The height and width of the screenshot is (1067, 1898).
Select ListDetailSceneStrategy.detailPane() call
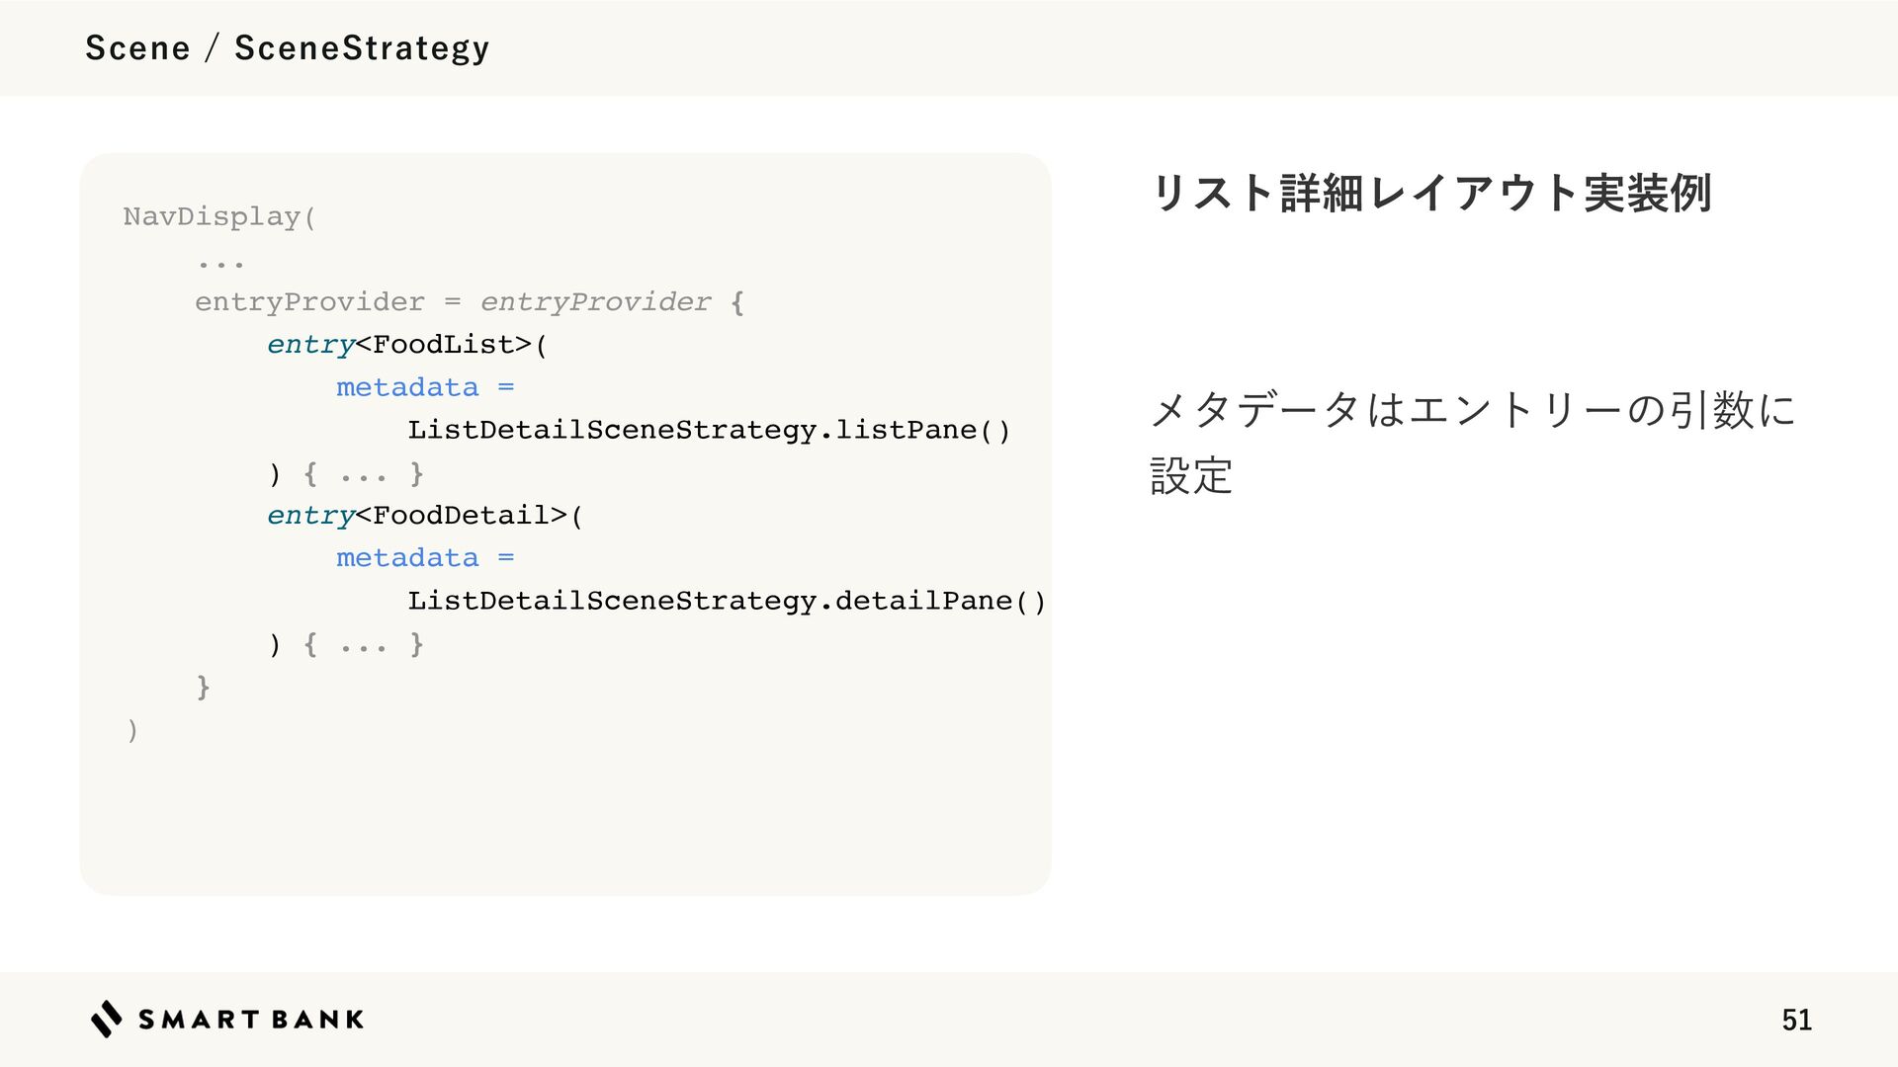[727, 601]
